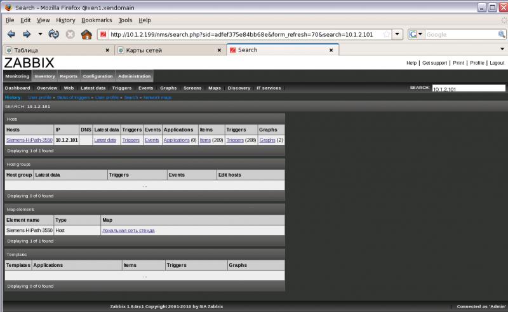508x312 pixels.
Task: Open the Graphs submenu item
Action: 168,88
